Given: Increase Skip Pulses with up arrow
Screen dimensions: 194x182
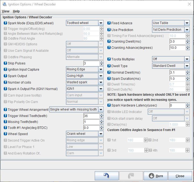Looking at the screenshot, I should tap(102, 62).
